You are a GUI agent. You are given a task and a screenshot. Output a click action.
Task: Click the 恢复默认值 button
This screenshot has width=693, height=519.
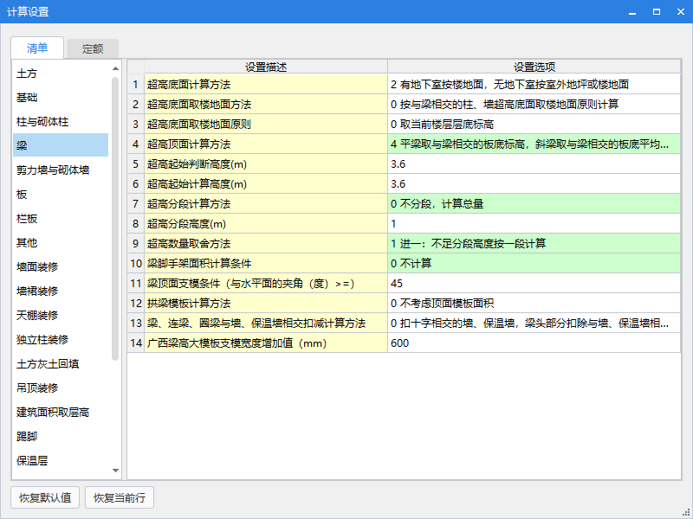pyautogui.click(x=45, y=497)
